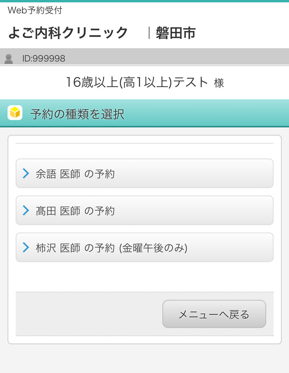Click the patient name 16歳以上(高1以上)テスト
The image size is (289, 373).
coord(137,82)
